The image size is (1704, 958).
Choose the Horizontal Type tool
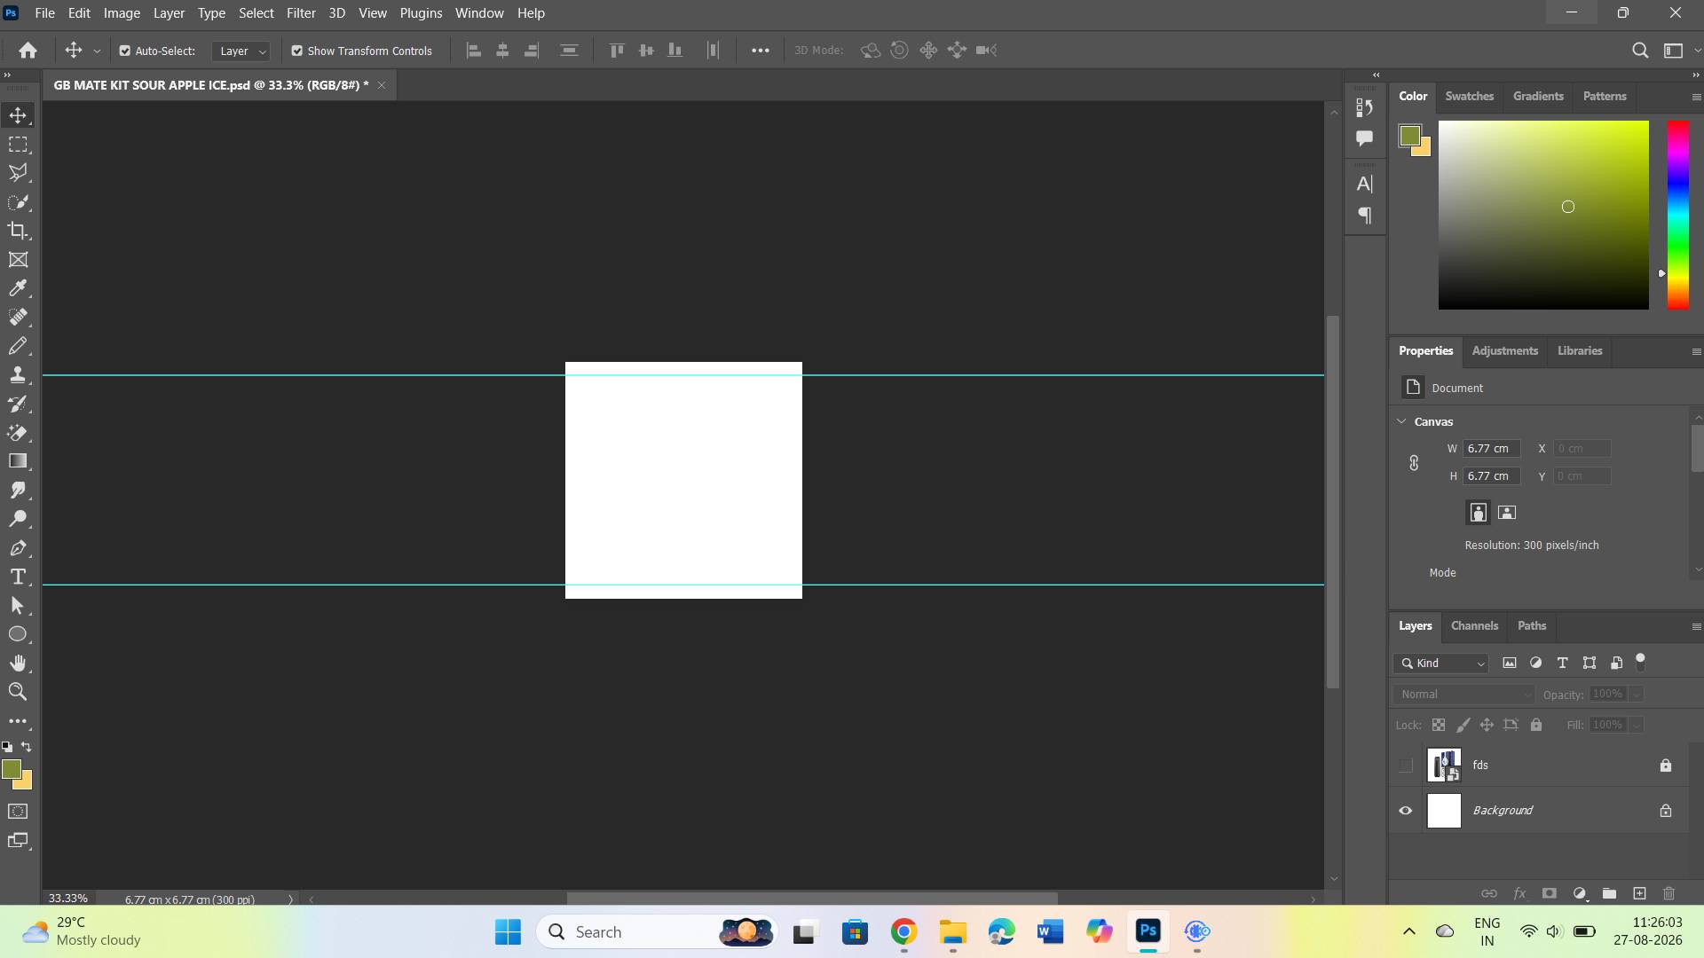18,577
